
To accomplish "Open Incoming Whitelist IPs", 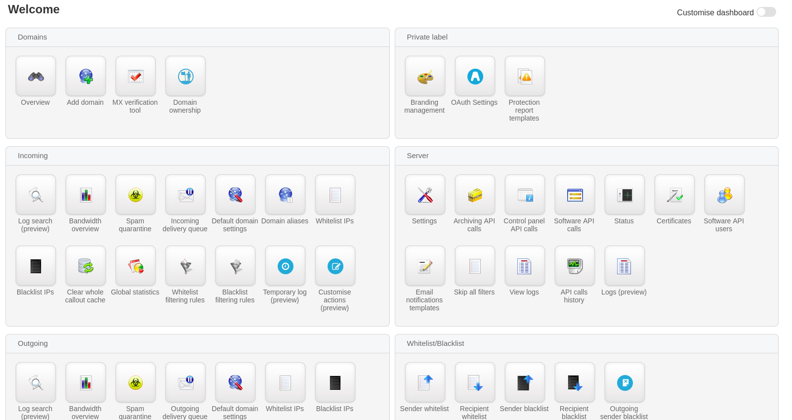I will point(335,195).
